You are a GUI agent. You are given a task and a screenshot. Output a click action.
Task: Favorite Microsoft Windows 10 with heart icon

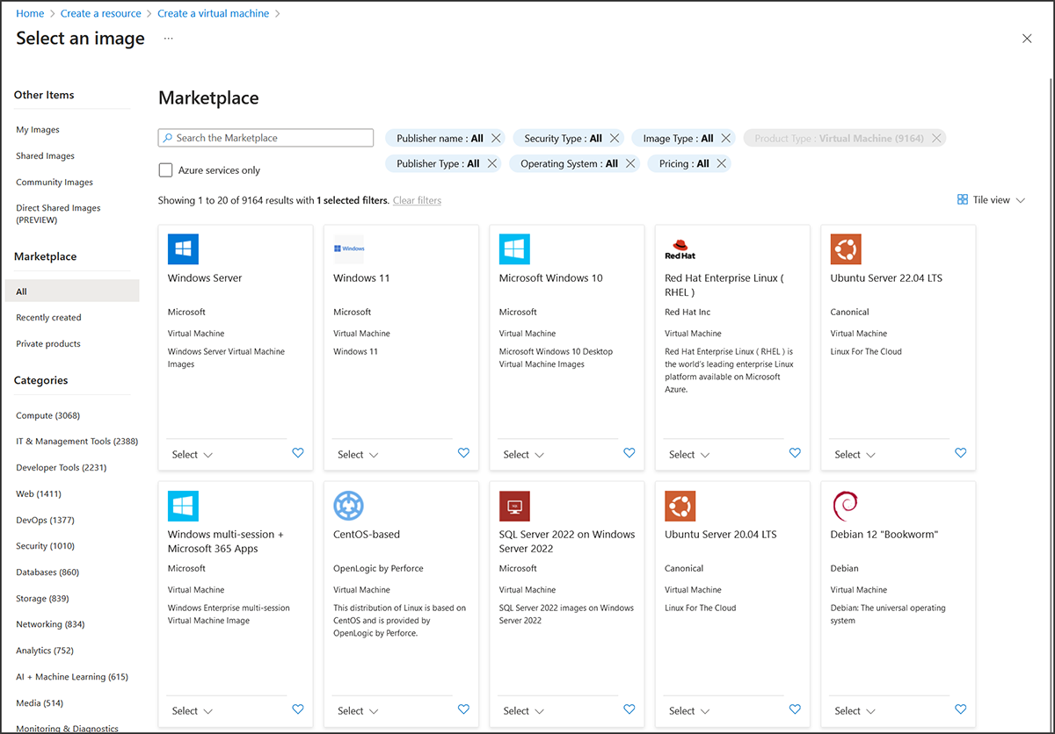(629, 453)
